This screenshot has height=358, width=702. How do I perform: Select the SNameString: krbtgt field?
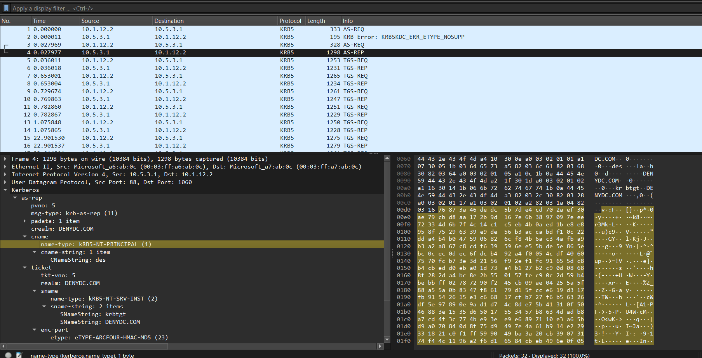(x=93, y=314)
